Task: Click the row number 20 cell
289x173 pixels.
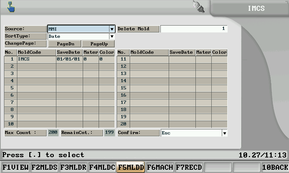Action: point(123,124)
